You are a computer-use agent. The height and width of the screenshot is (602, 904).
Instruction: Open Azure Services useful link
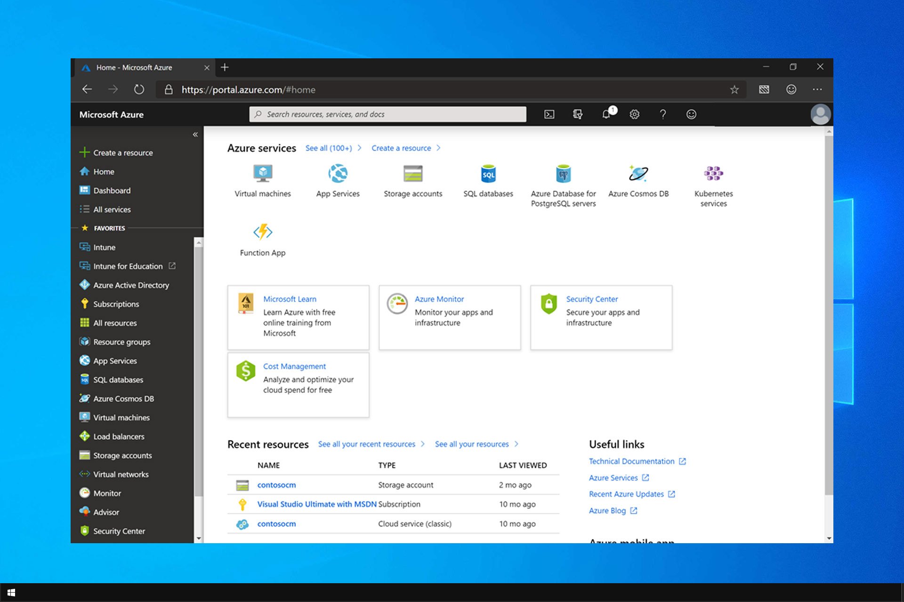619,478
